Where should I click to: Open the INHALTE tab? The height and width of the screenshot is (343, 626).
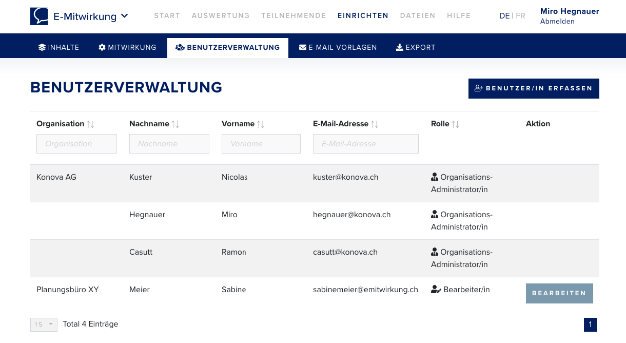coord(58,47)
